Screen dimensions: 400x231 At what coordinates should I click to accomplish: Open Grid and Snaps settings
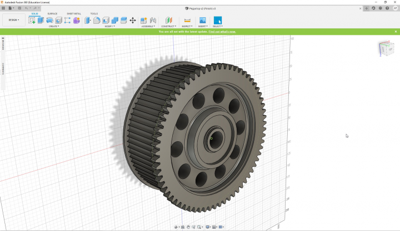(214, 227)
